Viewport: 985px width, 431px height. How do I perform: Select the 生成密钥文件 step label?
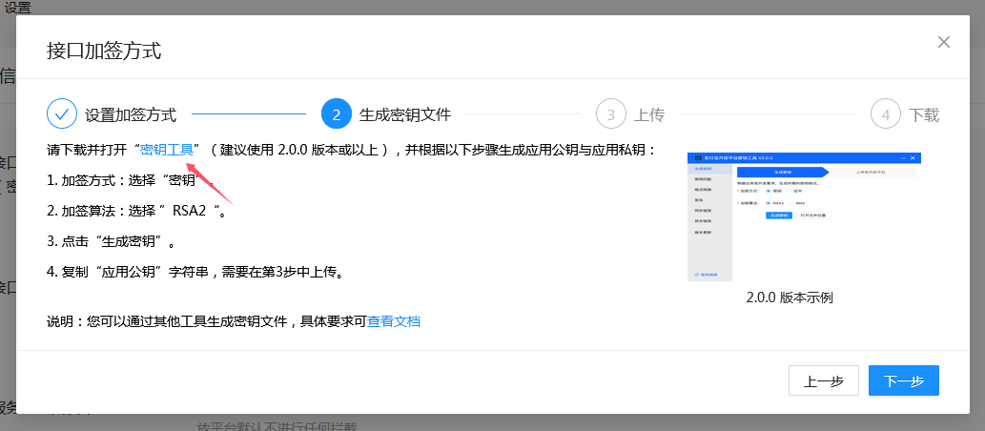coord(405,115)
